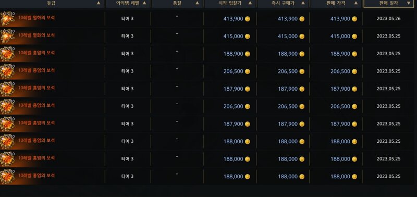
Task: Toggle 판매 일자 descending sort arrow
Action: click(409, 3)
